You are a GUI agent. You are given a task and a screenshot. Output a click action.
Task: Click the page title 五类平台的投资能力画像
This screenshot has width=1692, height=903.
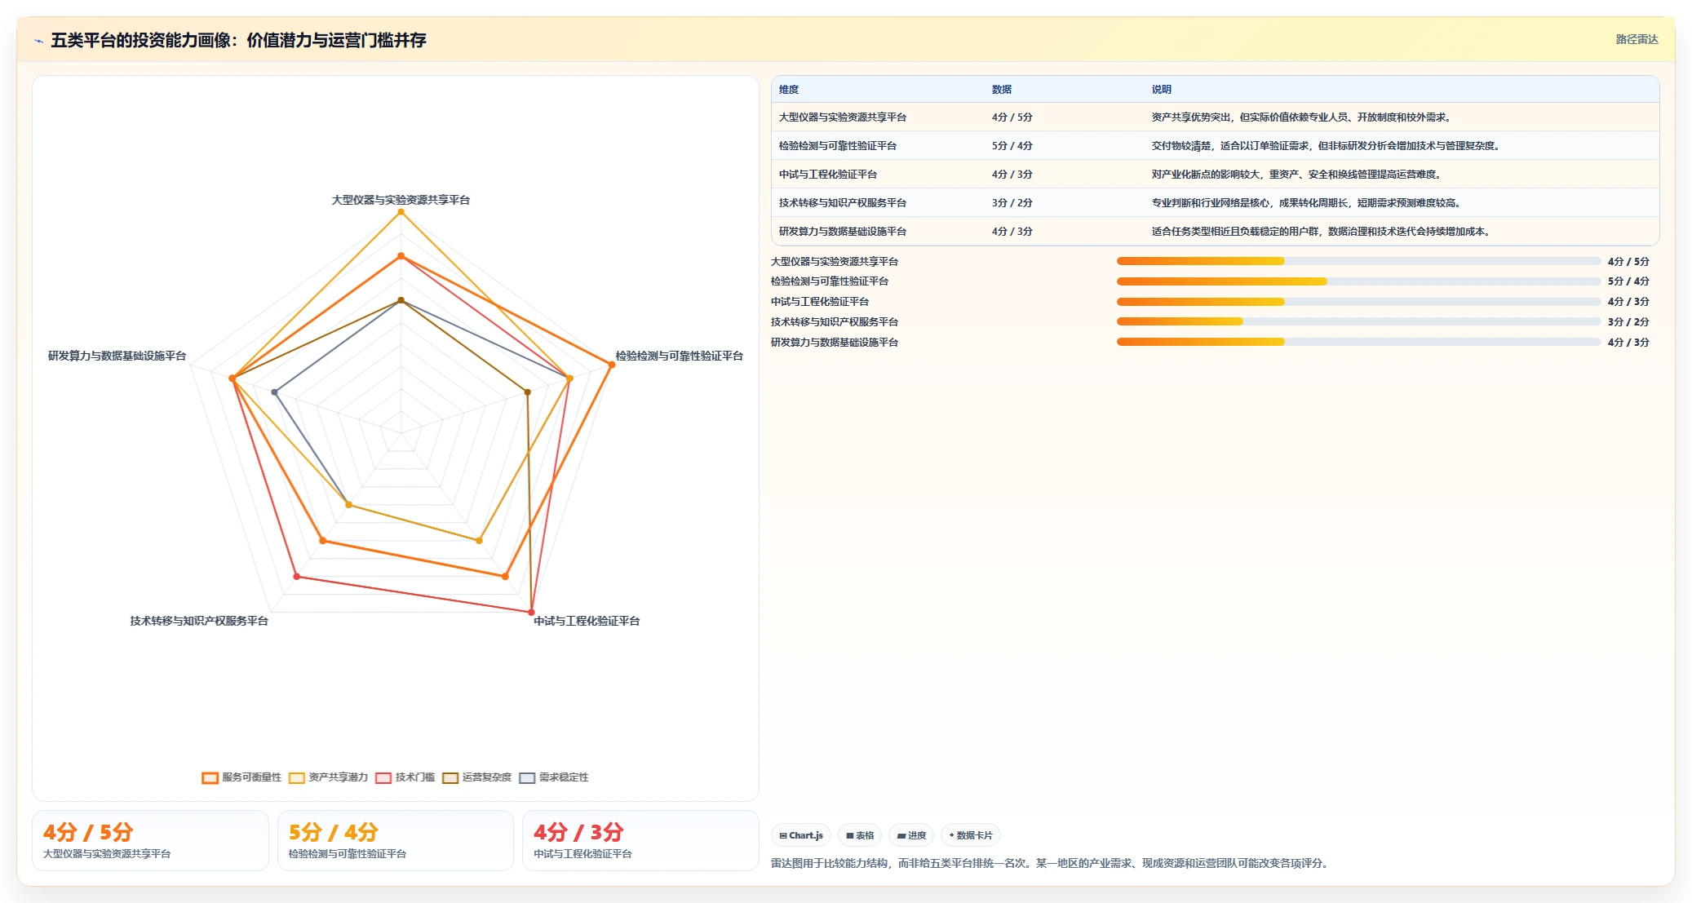tap(238, 41)
